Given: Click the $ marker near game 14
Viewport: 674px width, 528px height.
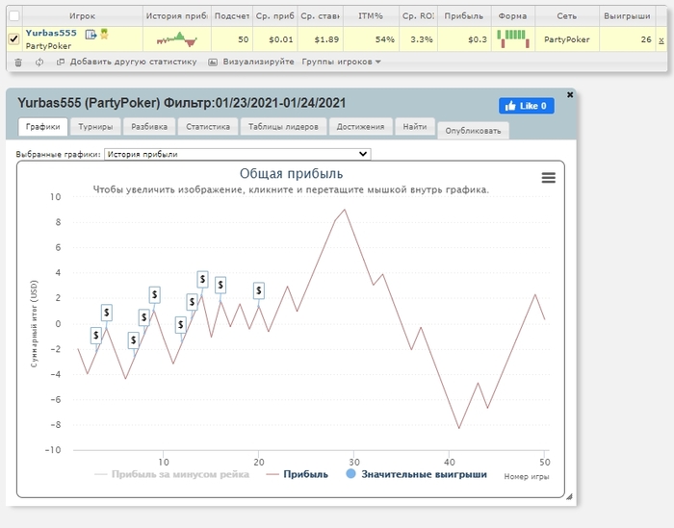Looking at the screenshot, I should point(202,279).
